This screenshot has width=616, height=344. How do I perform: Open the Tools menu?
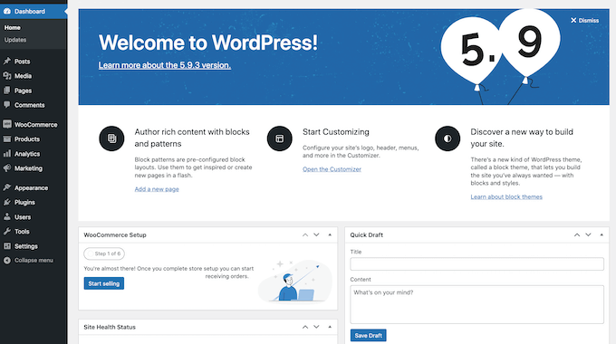(x=22, y=232)
